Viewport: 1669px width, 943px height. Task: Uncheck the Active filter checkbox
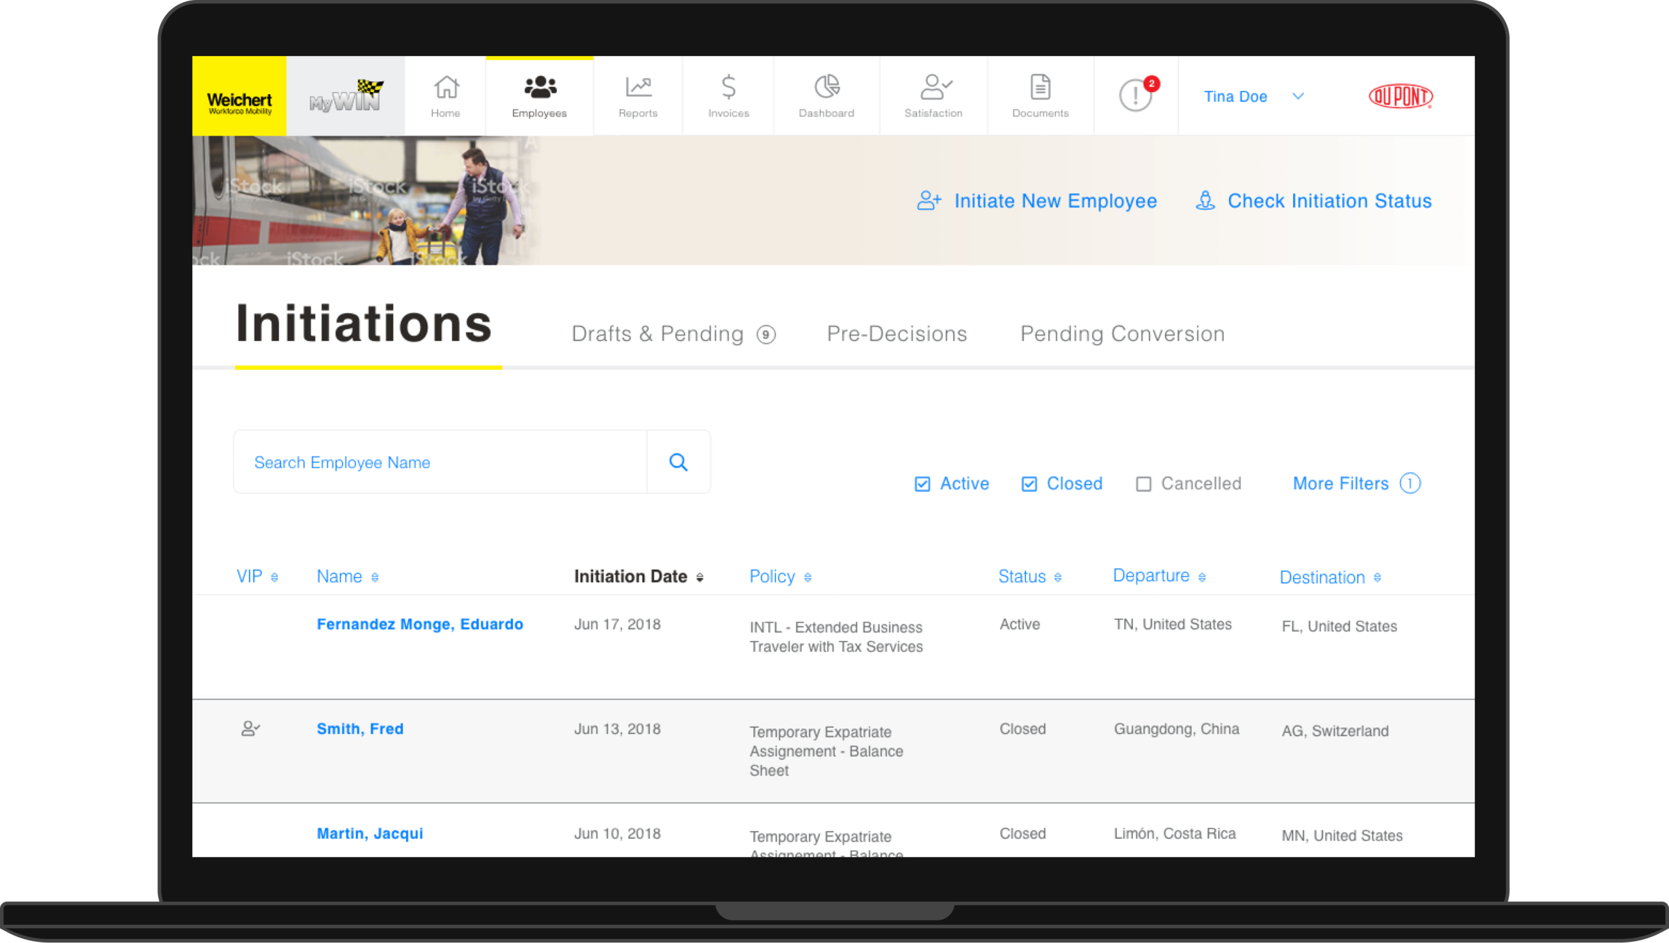(x=922, y=484)
